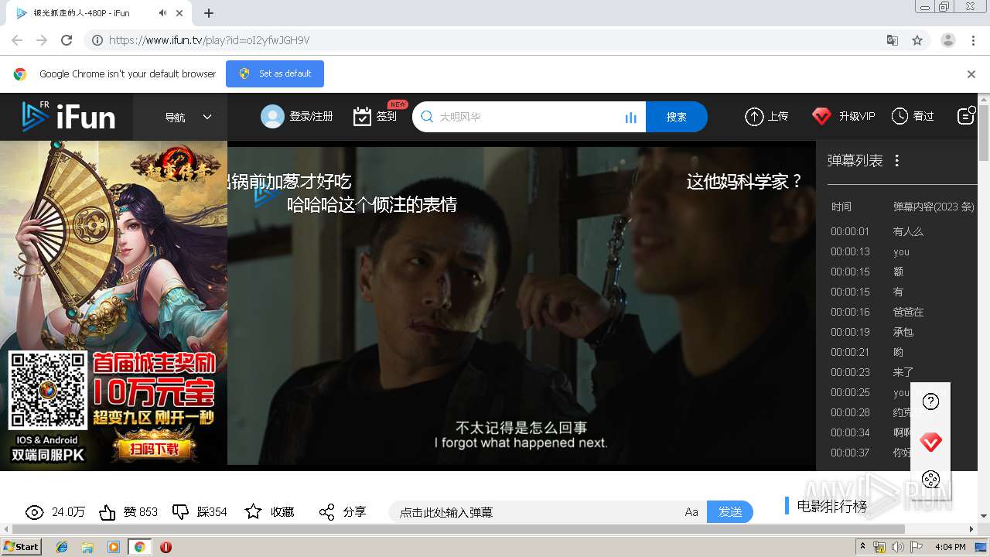Mute the tab audio speaker icon

click(162, 13)
